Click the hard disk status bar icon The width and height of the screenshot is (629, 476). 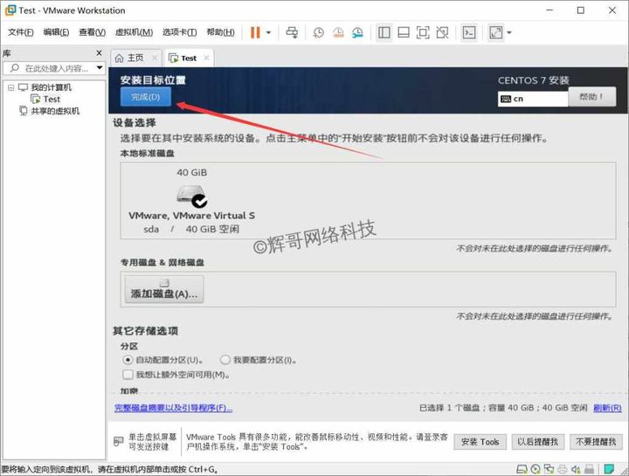tap(522, 469)
